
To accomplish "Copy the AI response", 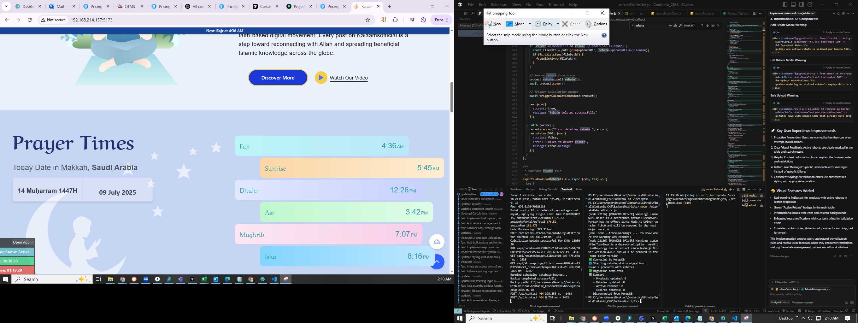I will (845, 256).
